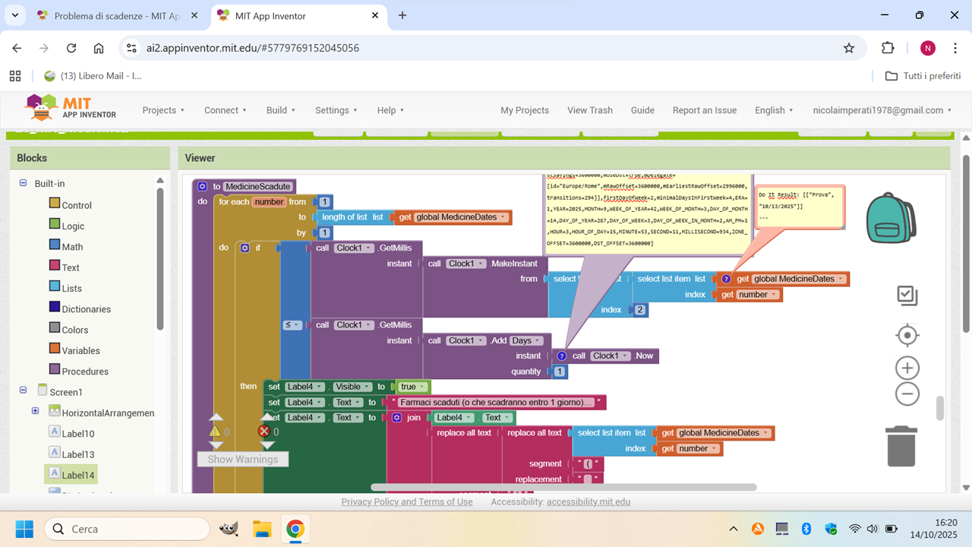
Task: Click the red error indicator icon
Action: point(264,432)
